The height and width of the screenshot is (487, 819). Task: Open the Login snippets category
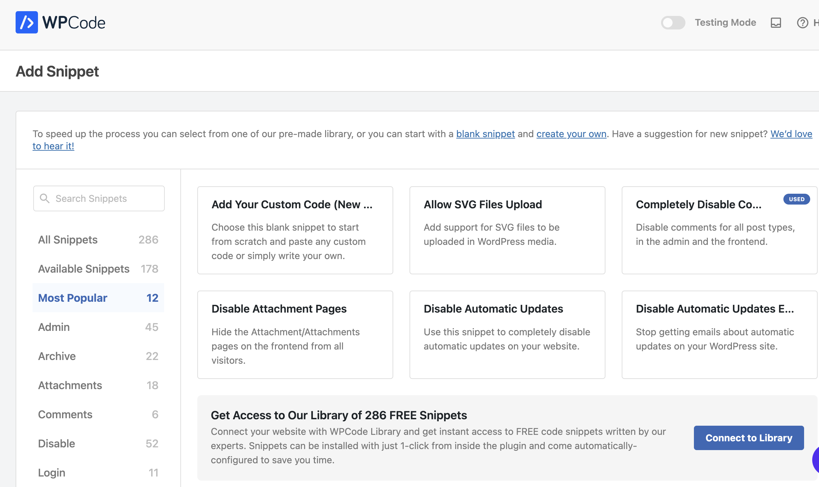click(98, 473)
